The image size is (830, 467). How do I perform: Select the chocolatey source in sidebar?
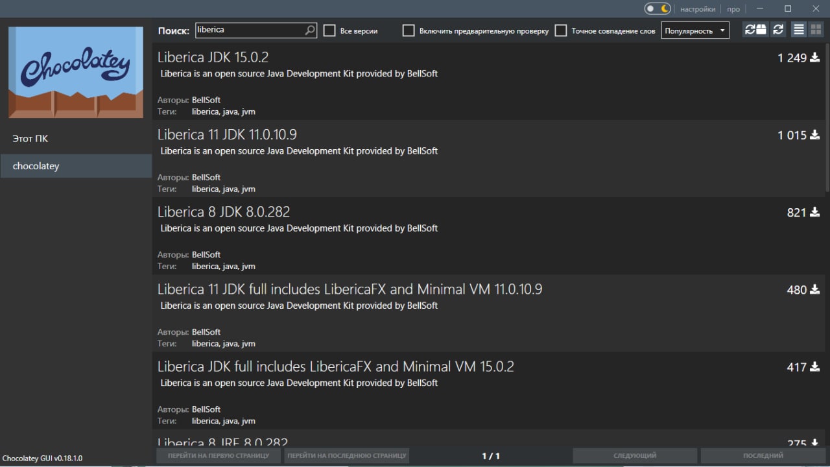pos(76,166)
